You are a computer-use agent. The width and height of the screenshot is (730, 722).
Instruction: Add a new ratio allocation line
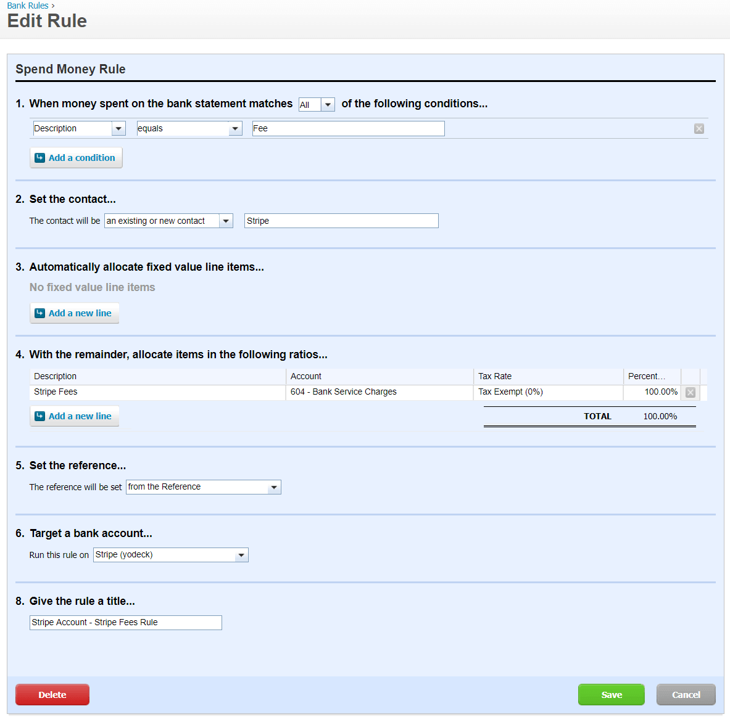click(74, 416)
